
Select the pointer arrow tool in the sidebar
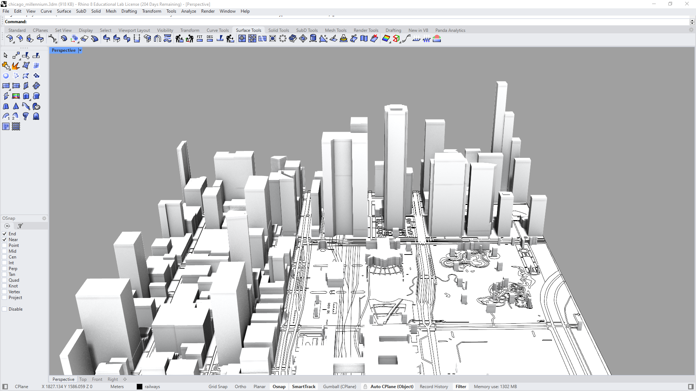[x=5, y=55]
